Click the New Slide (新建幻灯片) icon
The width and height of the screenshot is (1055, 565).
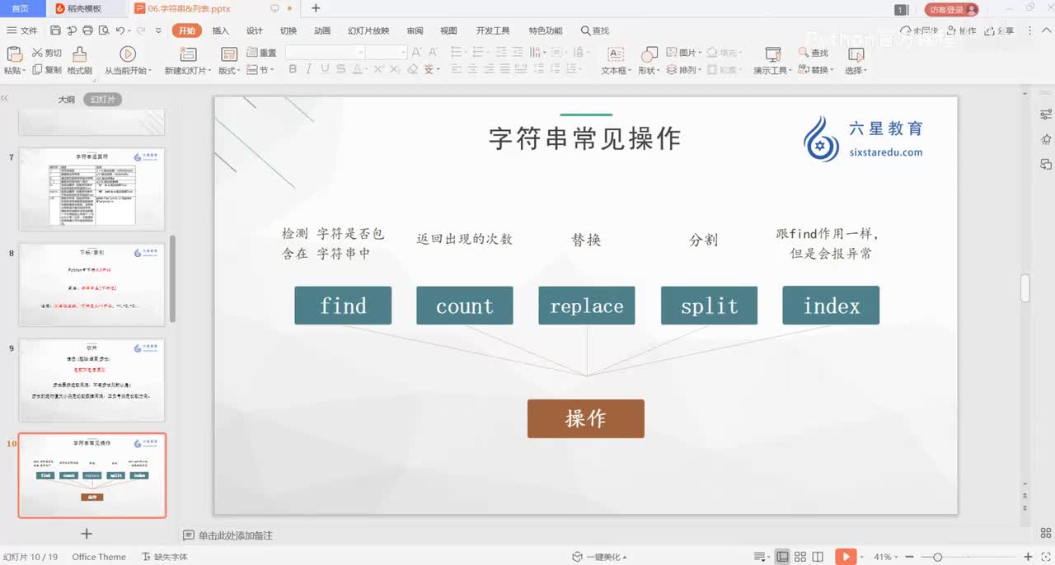coord(188,54)
